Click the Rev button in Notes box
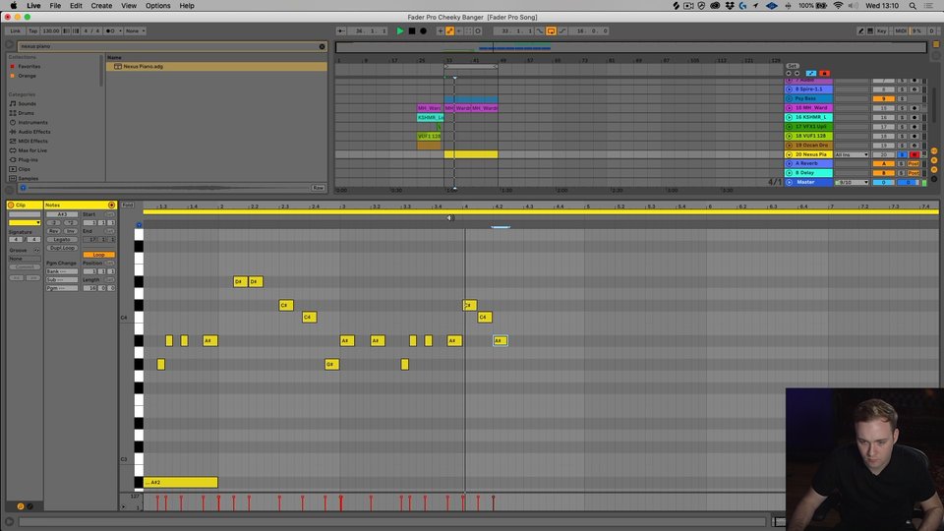The height and width of the screenshot is (531, 944). click(x=54, y=231)
